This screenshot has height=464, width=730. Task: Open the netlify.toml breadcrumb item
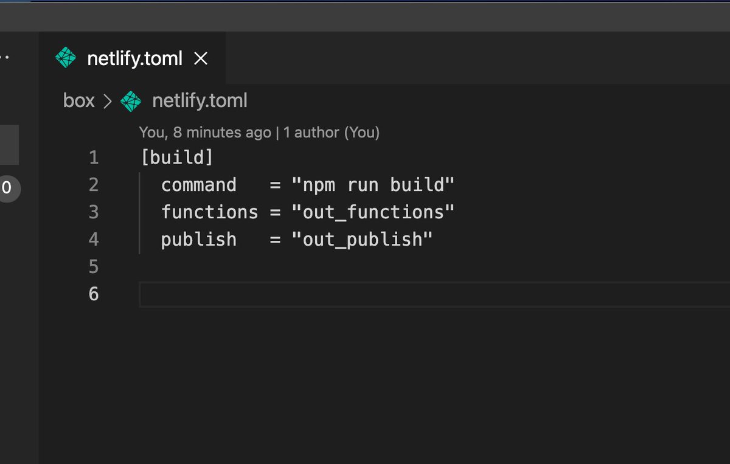tap(200, 101)
